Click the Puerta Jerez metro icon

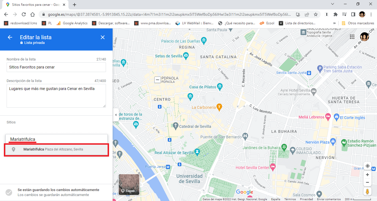point(168,167)
